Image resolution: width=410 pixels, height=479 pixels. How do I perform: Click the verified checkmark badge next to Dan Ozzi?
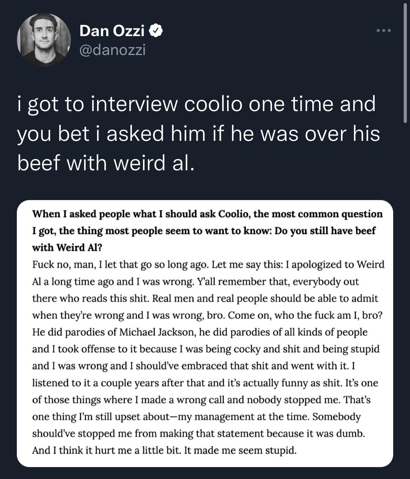point(155,30)
